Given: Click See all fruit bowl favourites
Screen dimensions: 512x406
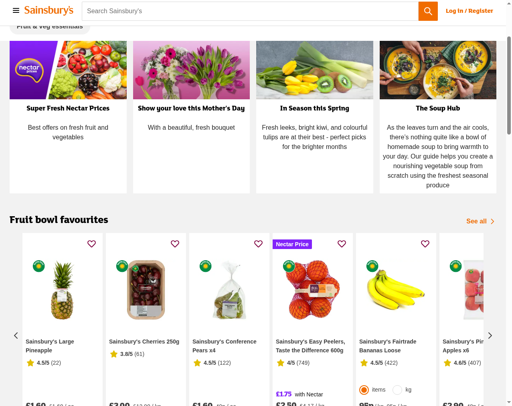Looking at the screenshot, I should click(x=476, y=221).
